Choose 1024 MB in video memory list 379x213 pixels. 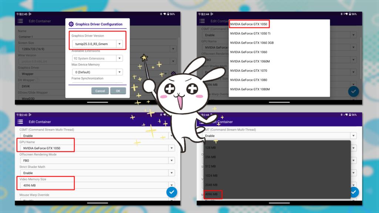277,176
